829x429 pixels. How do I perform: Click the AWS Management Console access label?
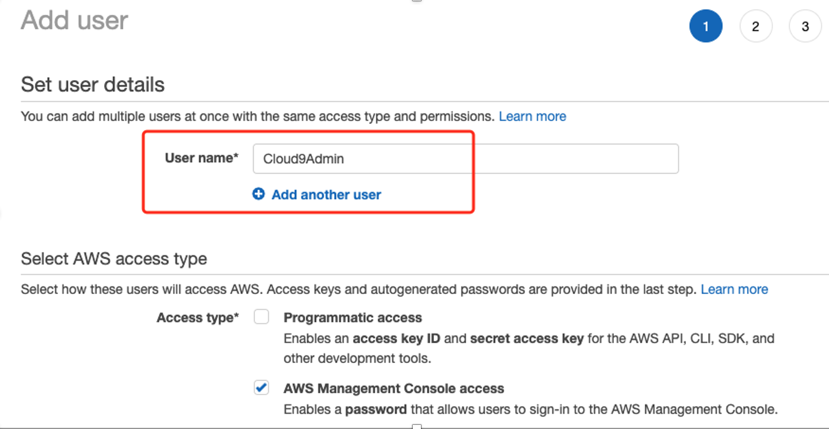coord(393,389)
